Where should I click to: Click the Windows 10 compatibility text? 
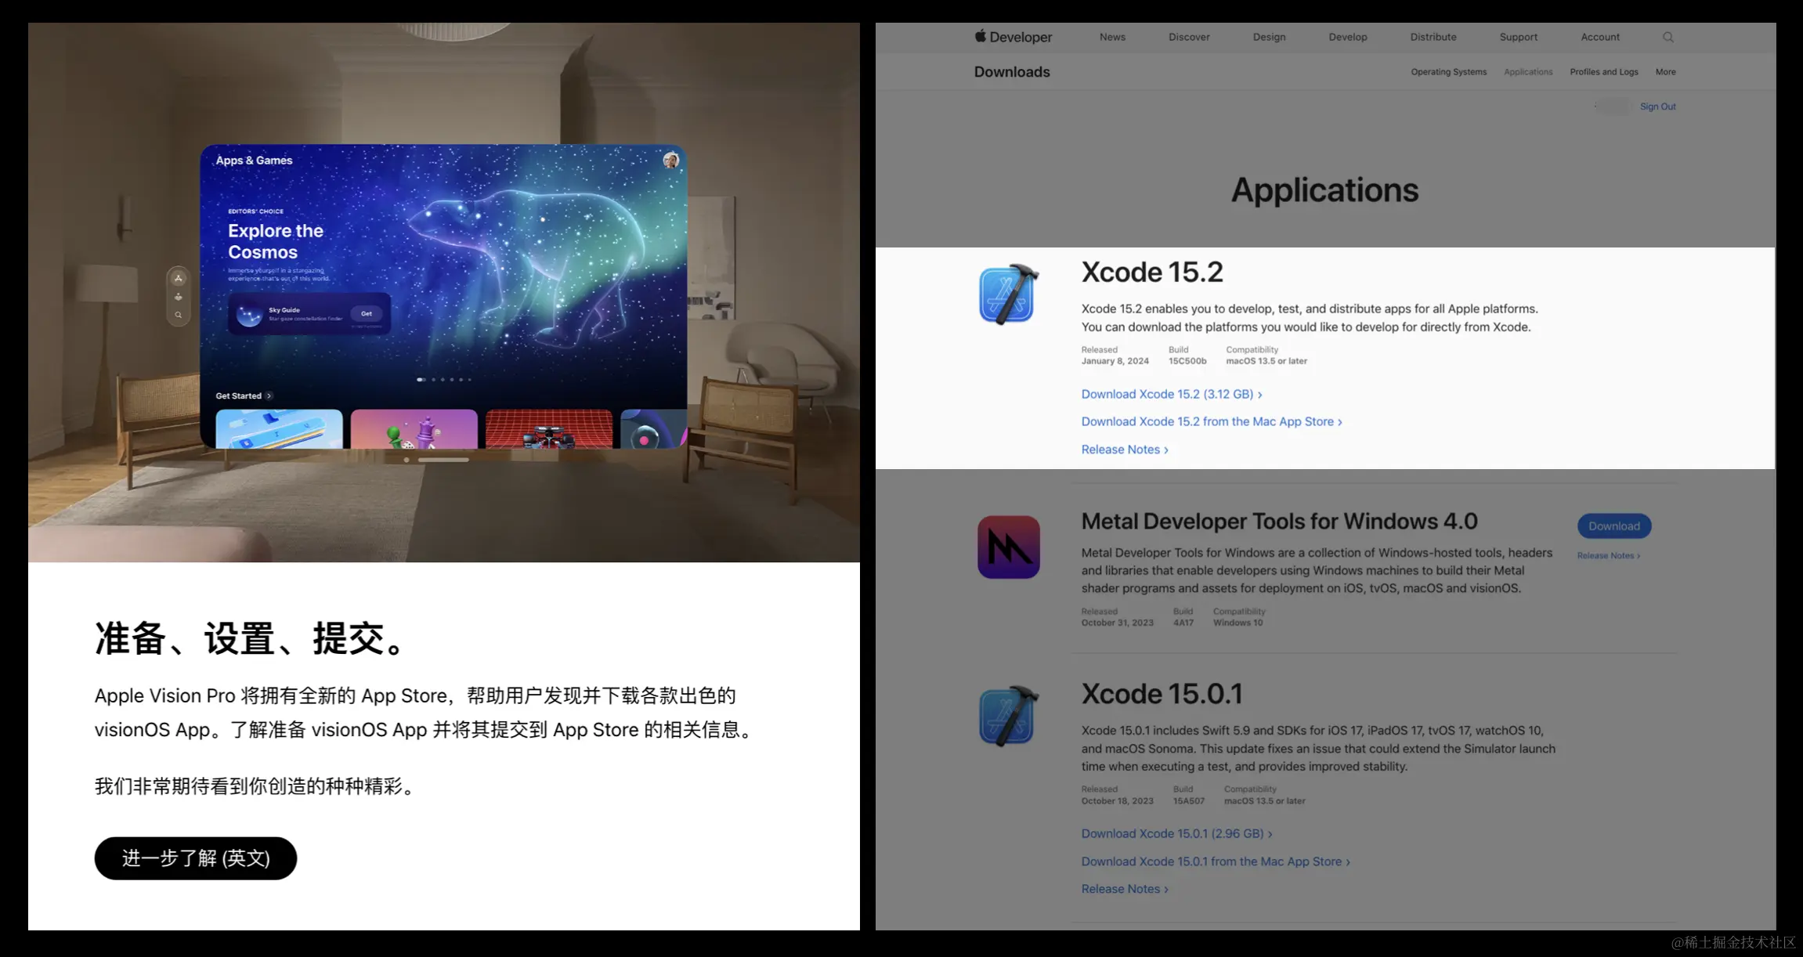click(1238, 623)
